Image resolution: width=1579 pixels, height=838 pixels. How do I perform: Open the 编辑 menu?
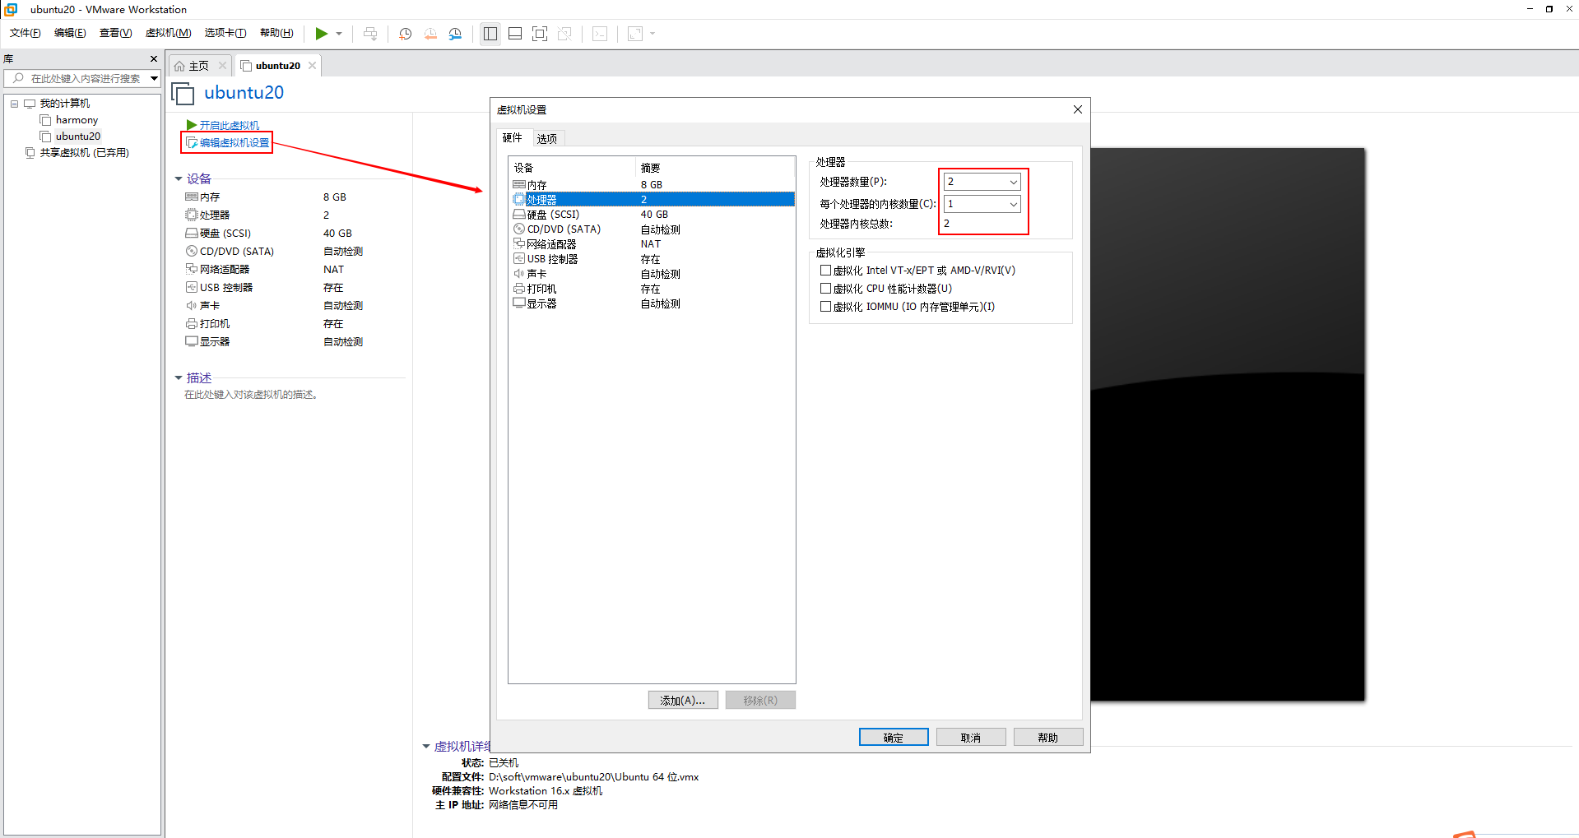click(x=70, y=33)
